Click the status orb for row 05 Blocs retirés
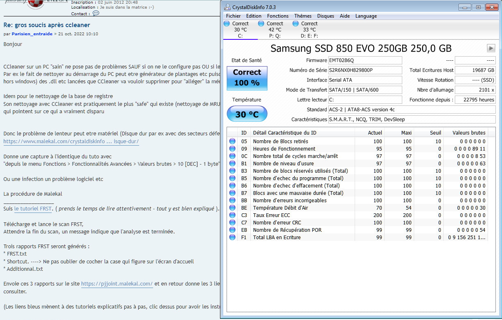 tap(232, 142)
